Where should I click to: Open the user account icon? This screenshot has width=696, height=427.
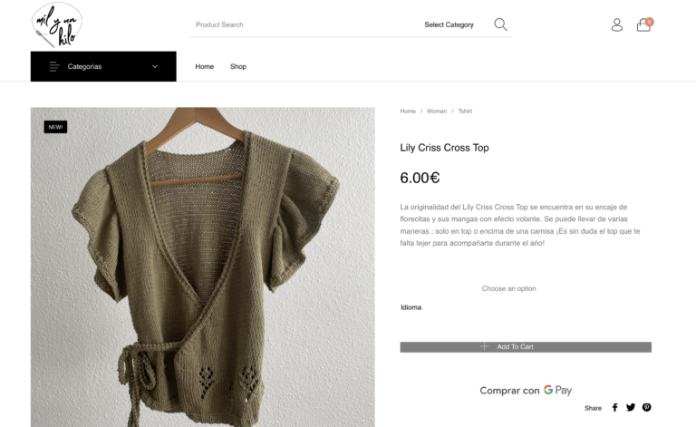click(x=617, y=24)
